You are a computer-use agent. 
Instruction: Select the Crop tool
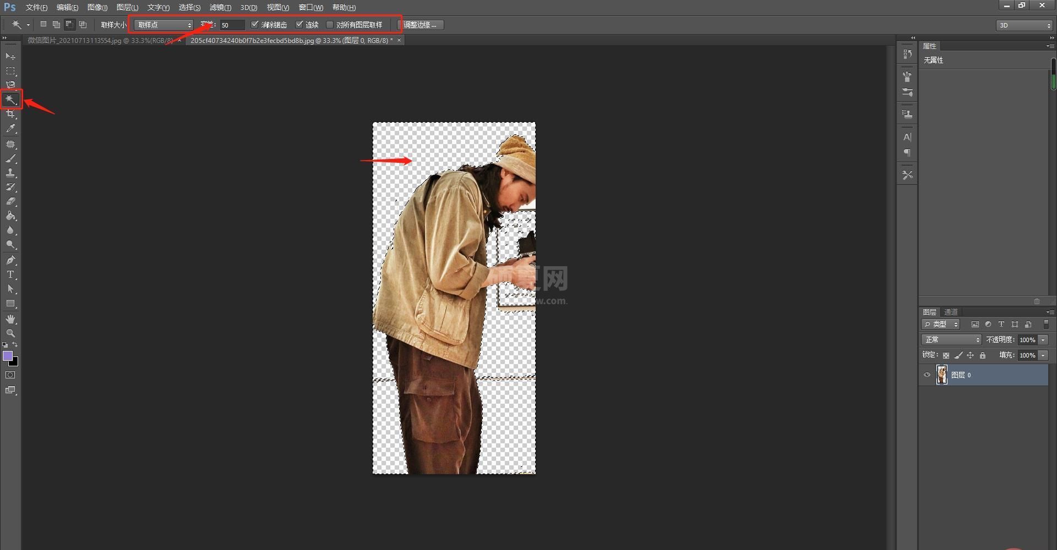click(10, 114)
